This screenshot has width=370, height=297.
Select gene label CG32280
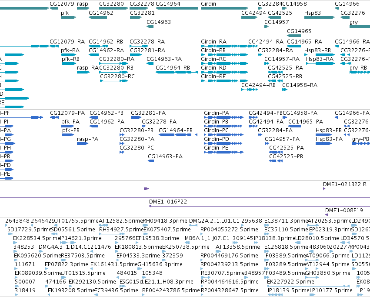111,4
